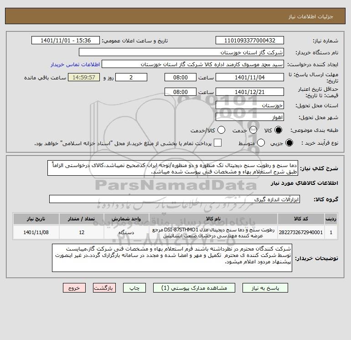Select the جزیی purchase type radio

289,143
